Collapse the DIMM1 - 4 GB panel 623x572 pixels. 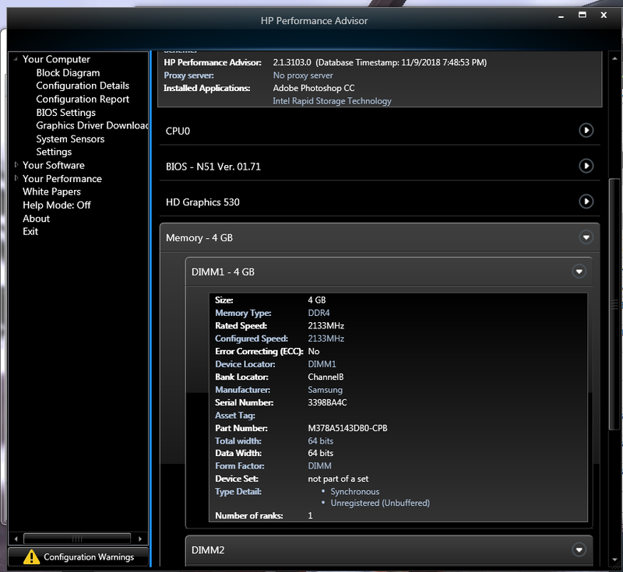(x=579, y=272)
